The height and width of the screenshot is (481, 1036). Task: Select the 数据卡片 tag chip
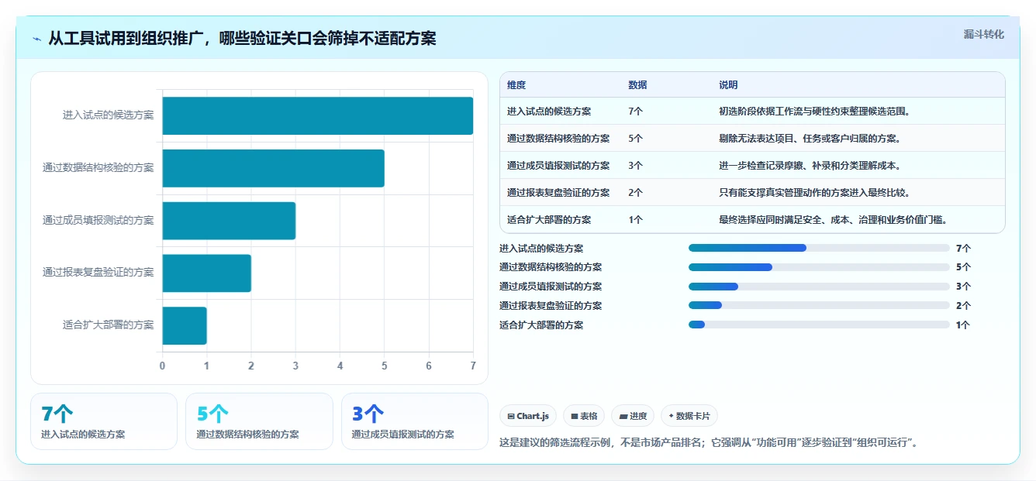tap(689, 416)
